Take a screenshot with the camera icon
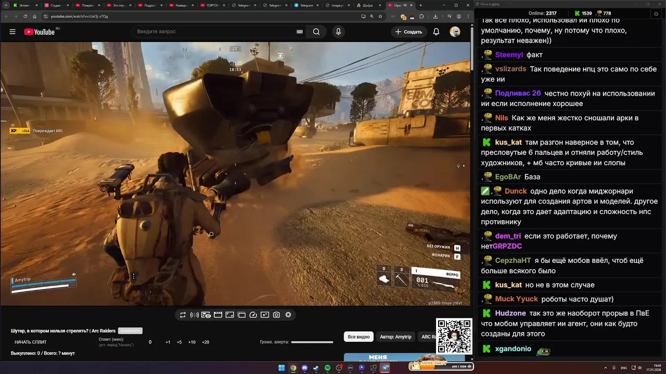666x374 pixels. [276, 315]
